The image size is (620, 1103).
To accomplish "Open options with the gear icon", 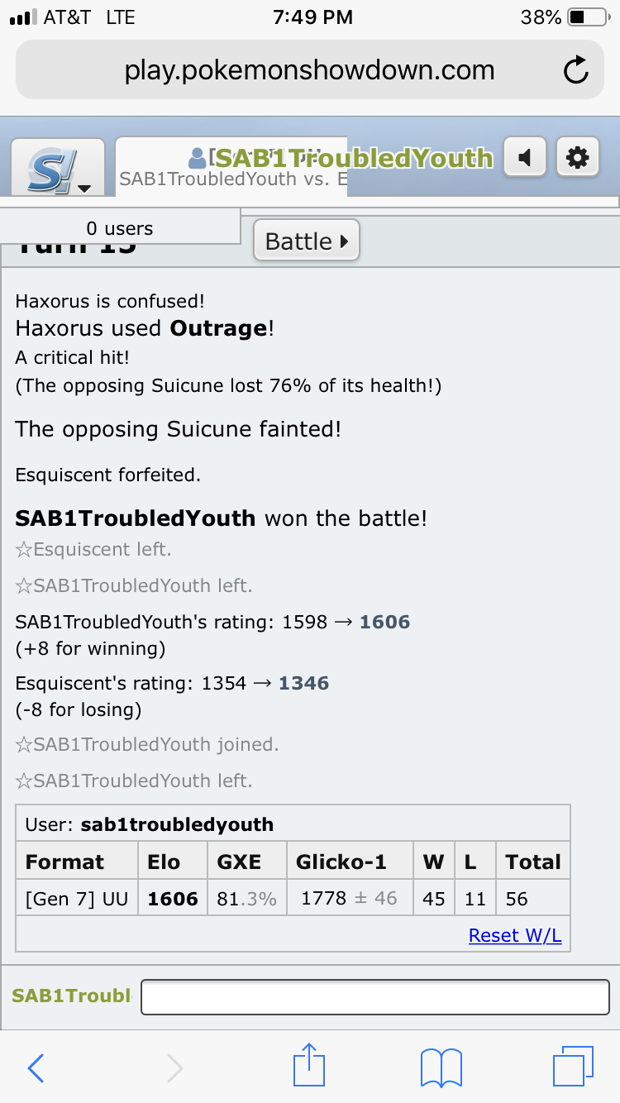I will [577, 156].
